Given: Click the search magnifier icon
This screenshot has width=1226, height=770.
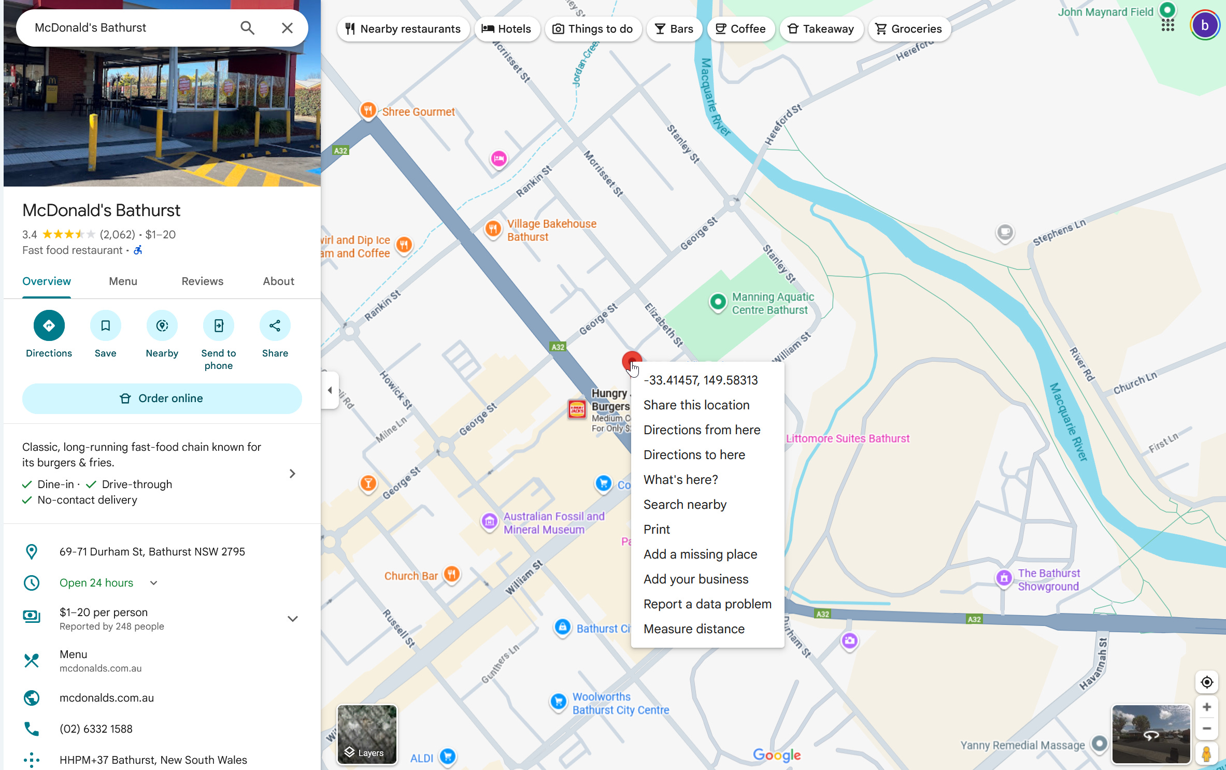Looking at the screenshot, I should coord(247,28).
